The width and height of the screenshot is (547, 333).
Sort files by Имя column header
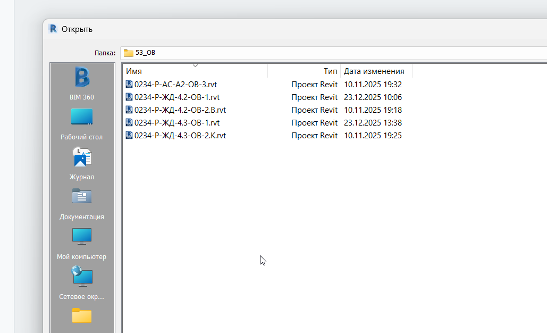pos(195,71)
